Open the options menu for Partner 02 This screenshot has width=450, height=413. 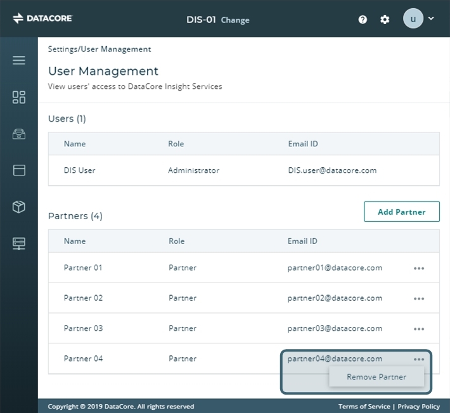point(419,298)
